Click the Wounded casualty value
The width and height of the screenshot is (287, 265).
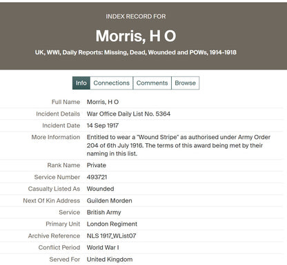coord(100,189)
